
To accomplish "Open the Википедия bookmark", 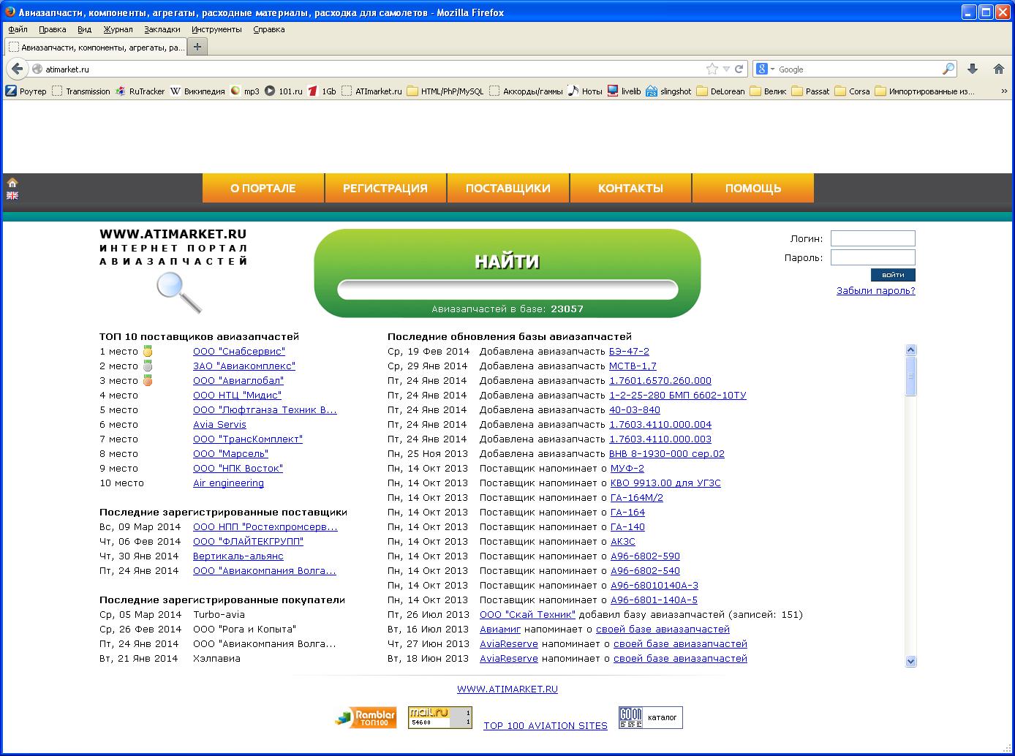I will [x=197, y=91].
